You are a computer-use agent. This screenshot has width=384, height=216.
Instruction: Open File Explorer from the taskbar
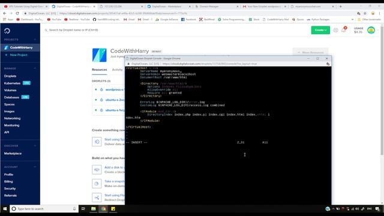[x=94, y=209]
